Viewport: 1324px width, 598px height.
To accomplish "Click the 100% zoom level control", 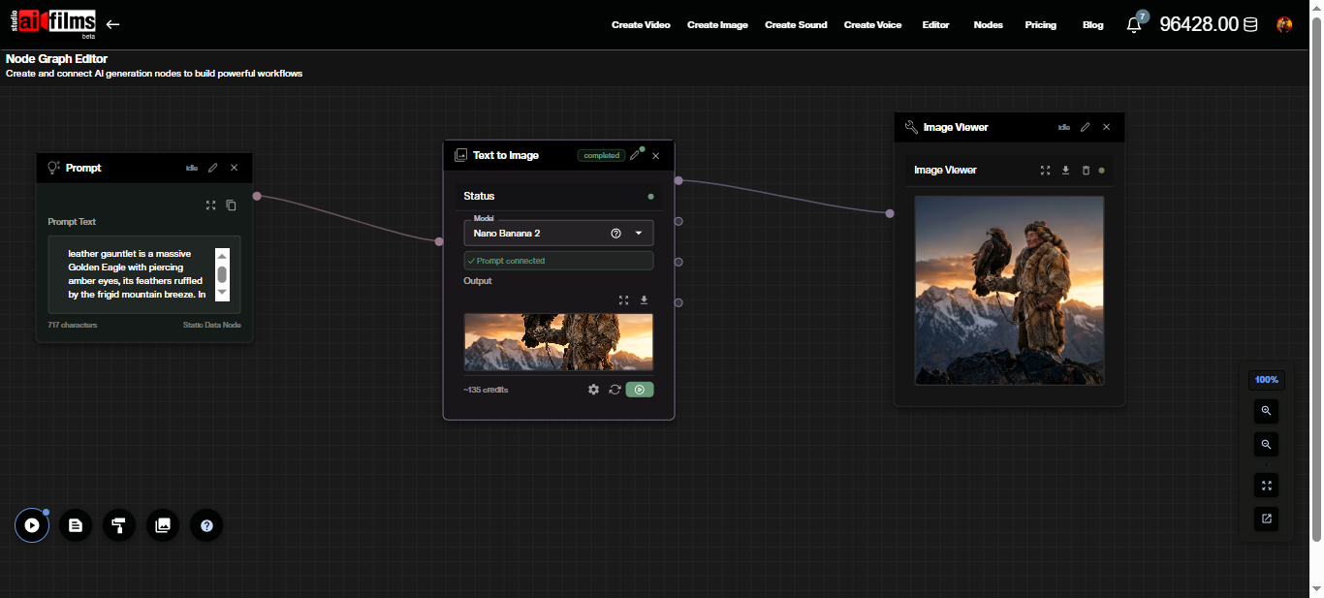I will (x=1266, y=379).
